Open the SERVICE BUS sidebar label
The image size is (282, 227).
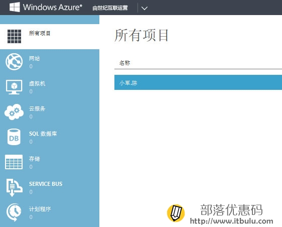click(x=46, y=184)
